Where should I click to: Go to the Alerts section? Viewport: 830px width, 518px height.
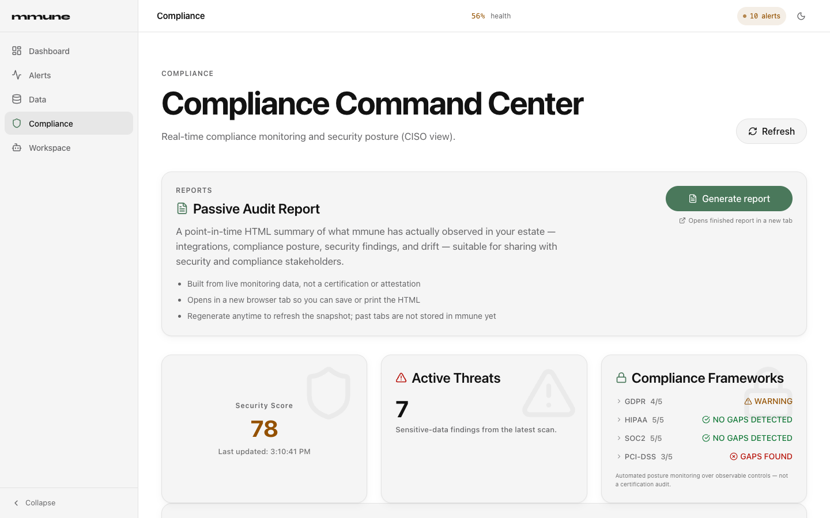point(69,75)
